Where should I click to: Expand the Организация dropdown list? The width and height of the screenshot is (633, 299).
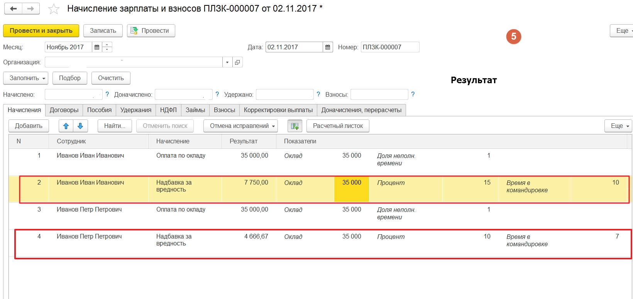[227, 62]
